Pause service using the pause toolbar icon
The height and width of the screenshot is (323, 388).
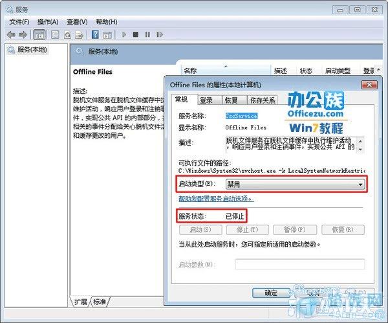[147, 34]
